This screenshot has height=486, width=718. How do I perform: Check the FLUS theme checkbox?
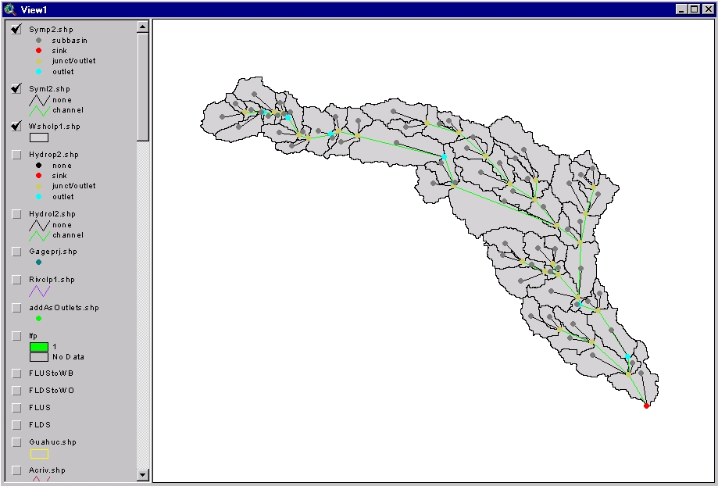[x=16, y=408]
